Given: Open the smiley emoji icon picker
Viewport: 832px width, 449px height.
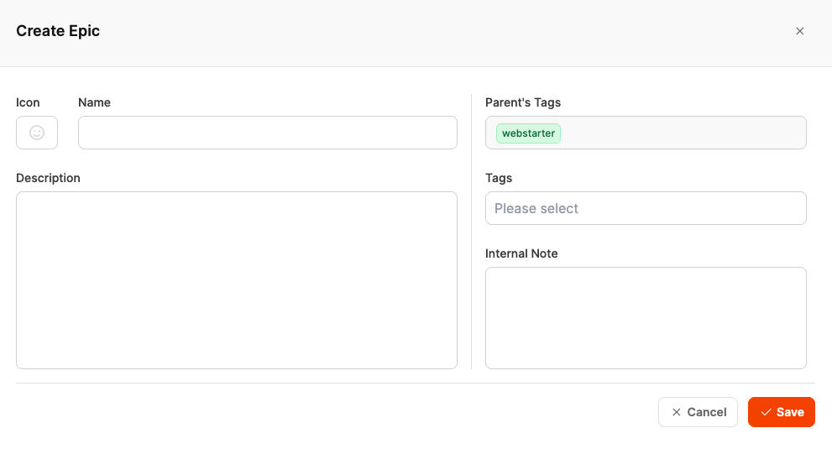Looking at the screenshot, I should (x=37, y=133).
